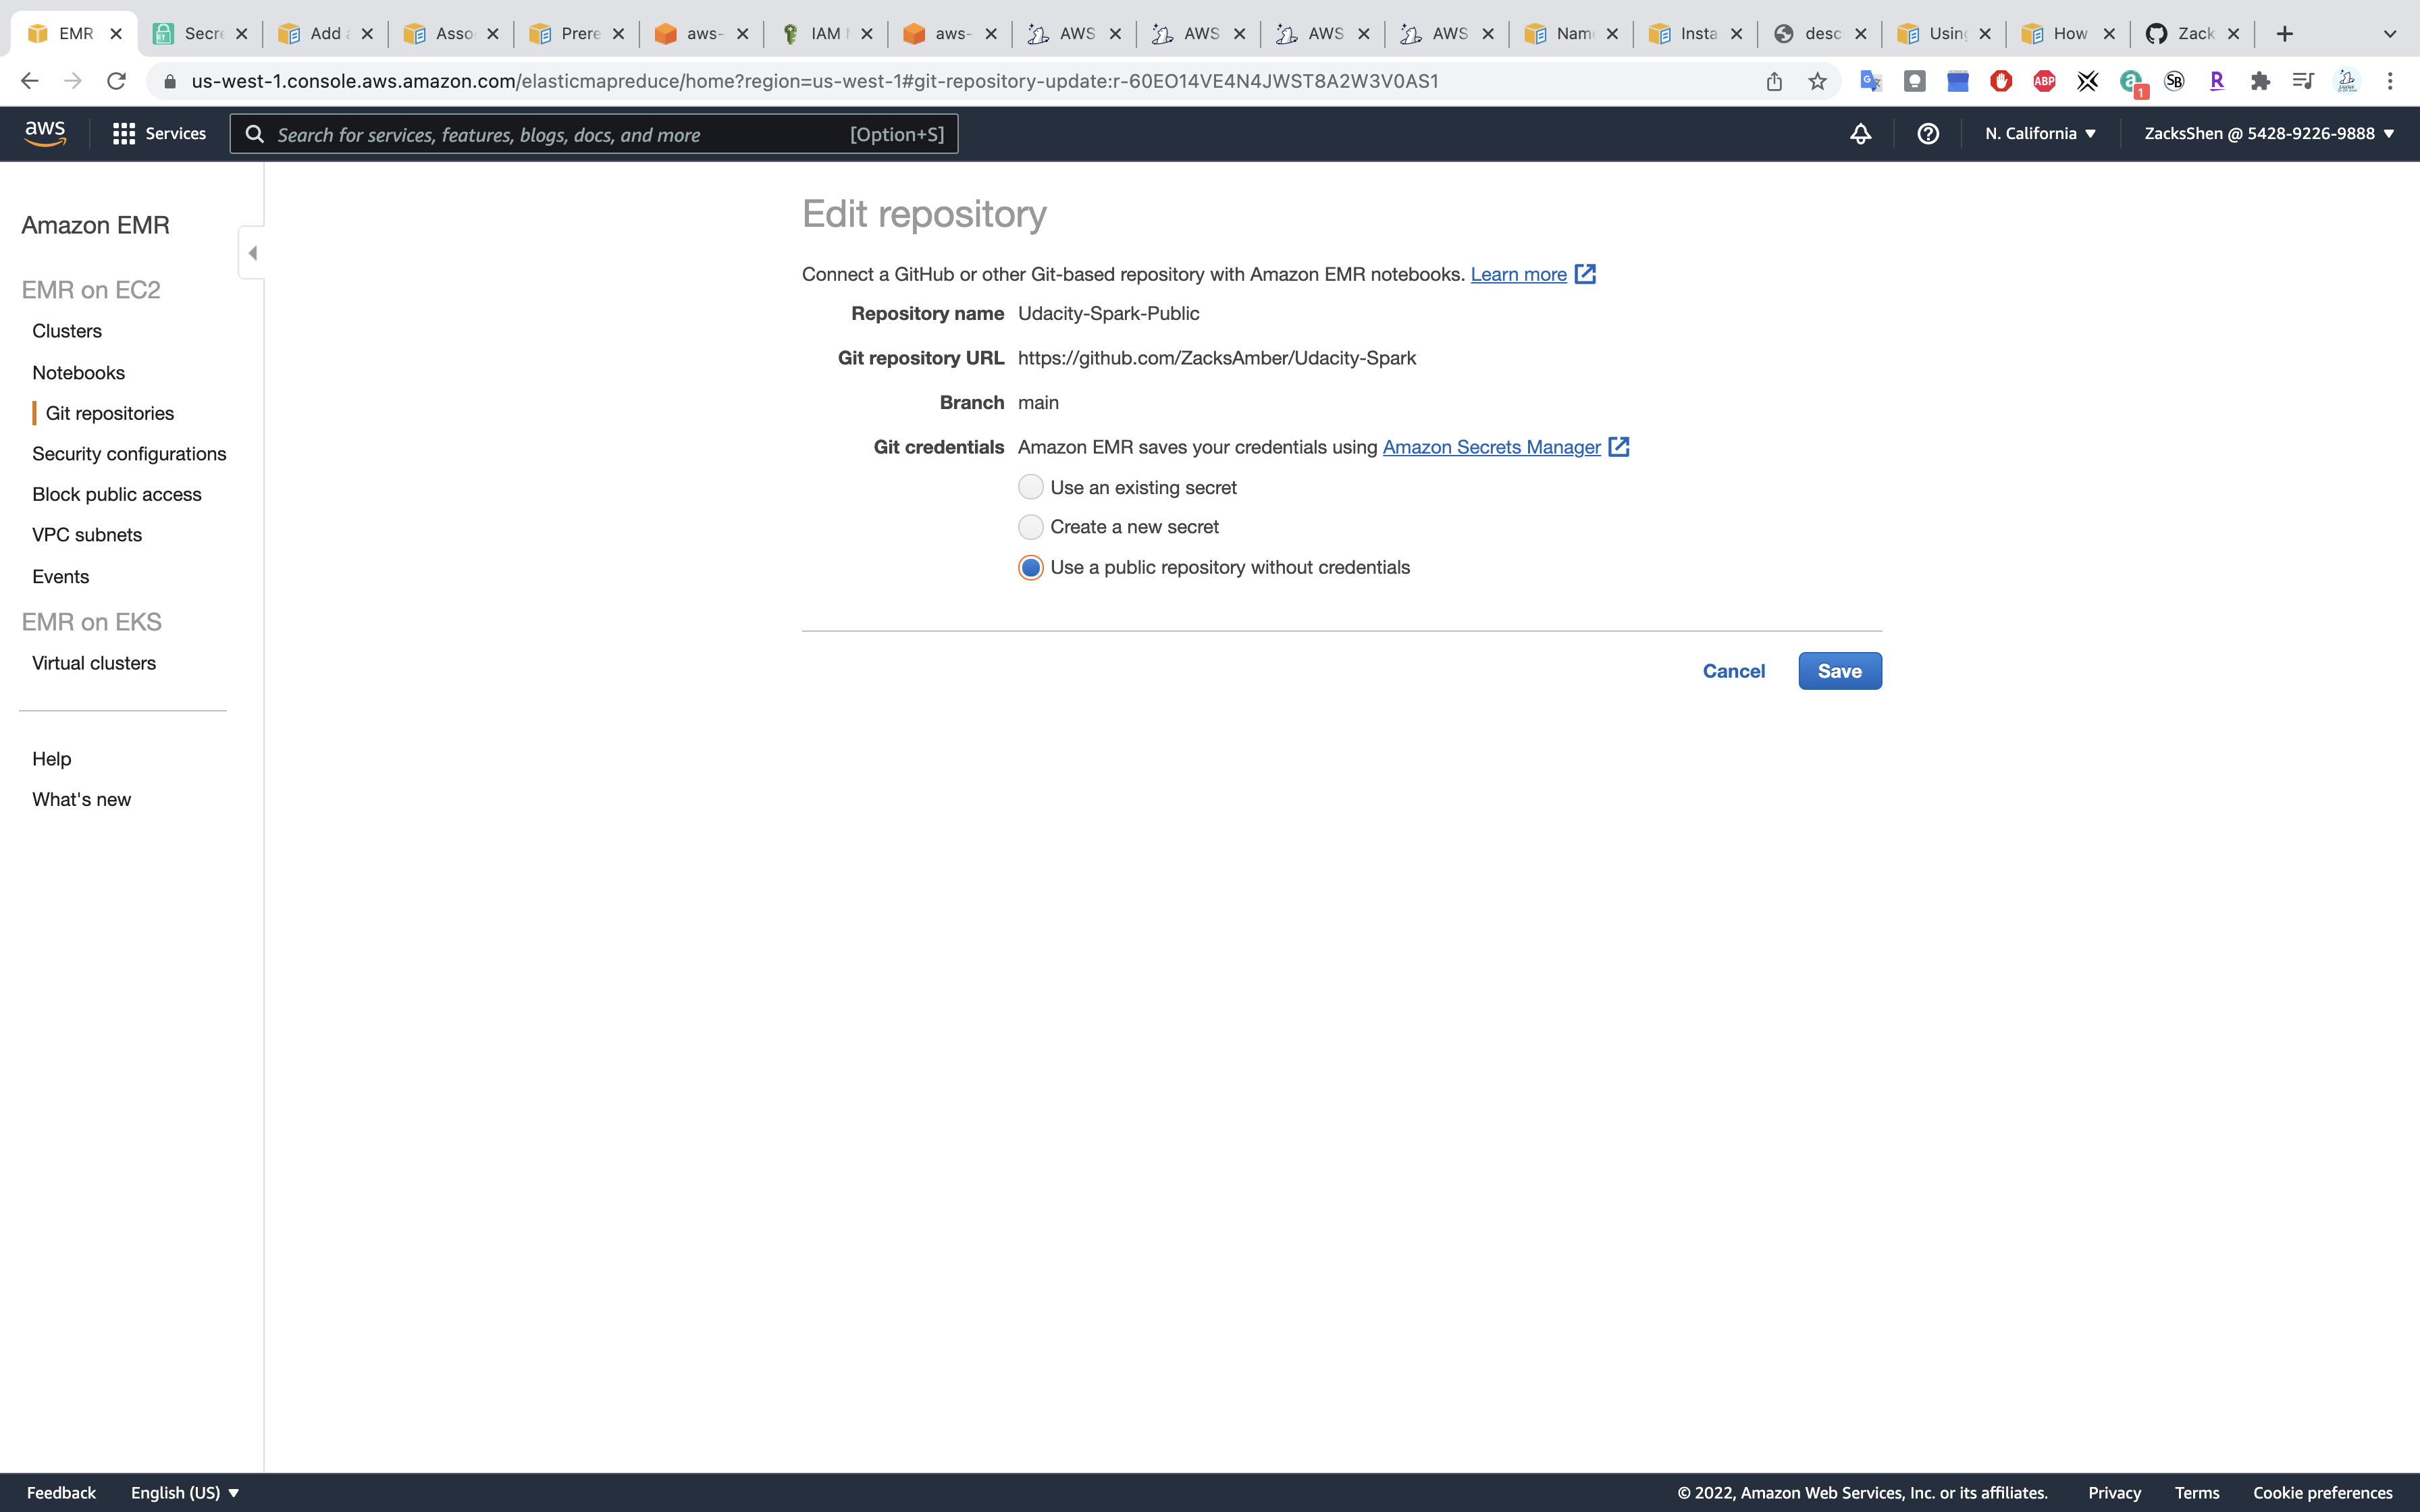Image resolution: width=2420 pixels, height=1512 pixels.
Task: Select Use an existing secret
Action: (x=1031, y=487)
